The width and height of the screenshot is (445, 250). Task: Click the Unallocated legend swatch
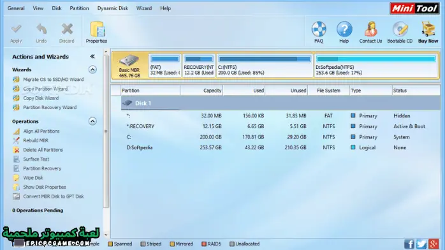pyautogui.click(x=232, y=244)
